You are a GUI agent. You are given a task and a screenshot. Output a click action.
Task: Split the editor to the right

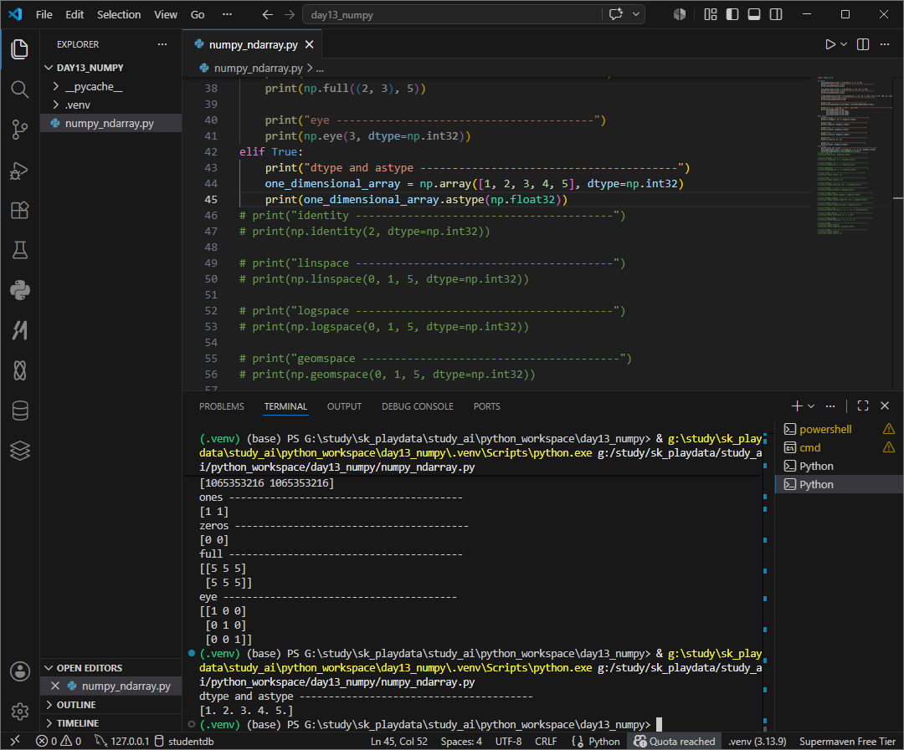pyautogui.click(x=862, y=44)
